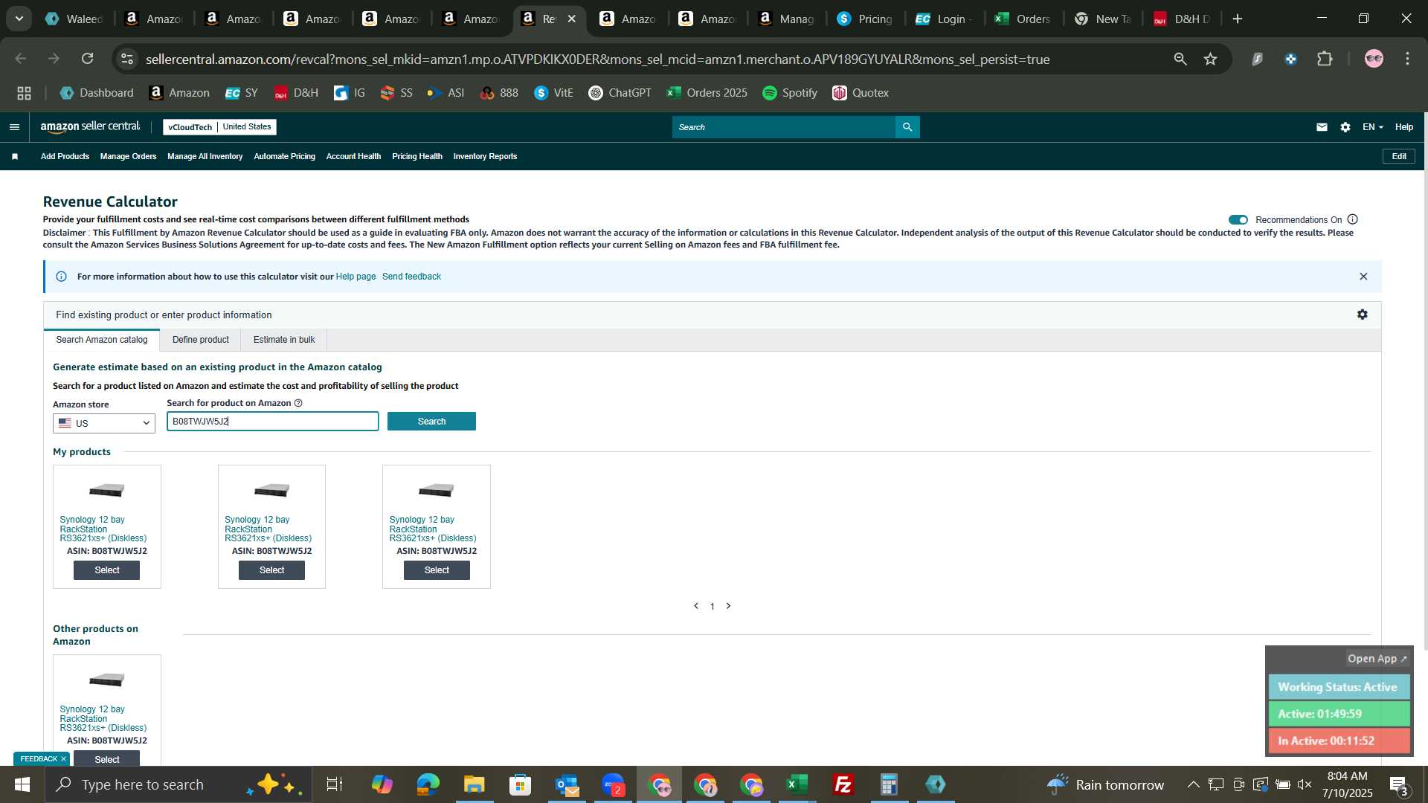The width and height of the screenshot is (1428, 803).
Task: Click the bookmark icon beside Add Products
Action: click(x=15, y=156)
